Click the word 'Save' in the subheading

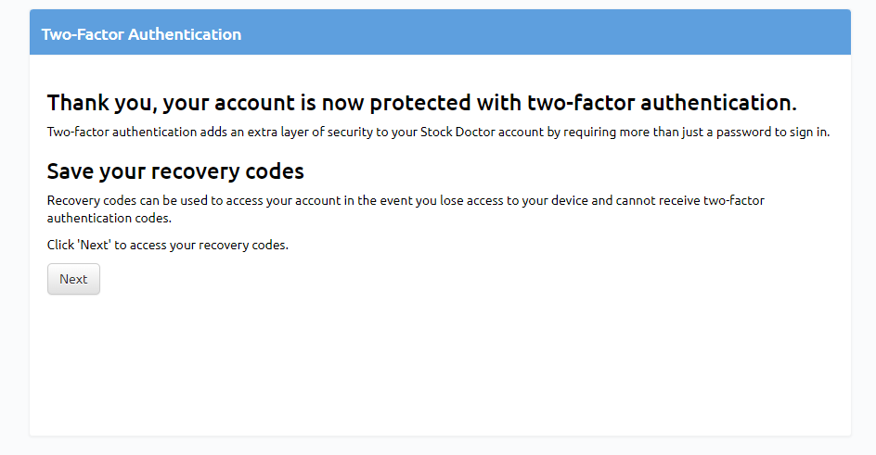pyautogui.click(x=71, y=171)
